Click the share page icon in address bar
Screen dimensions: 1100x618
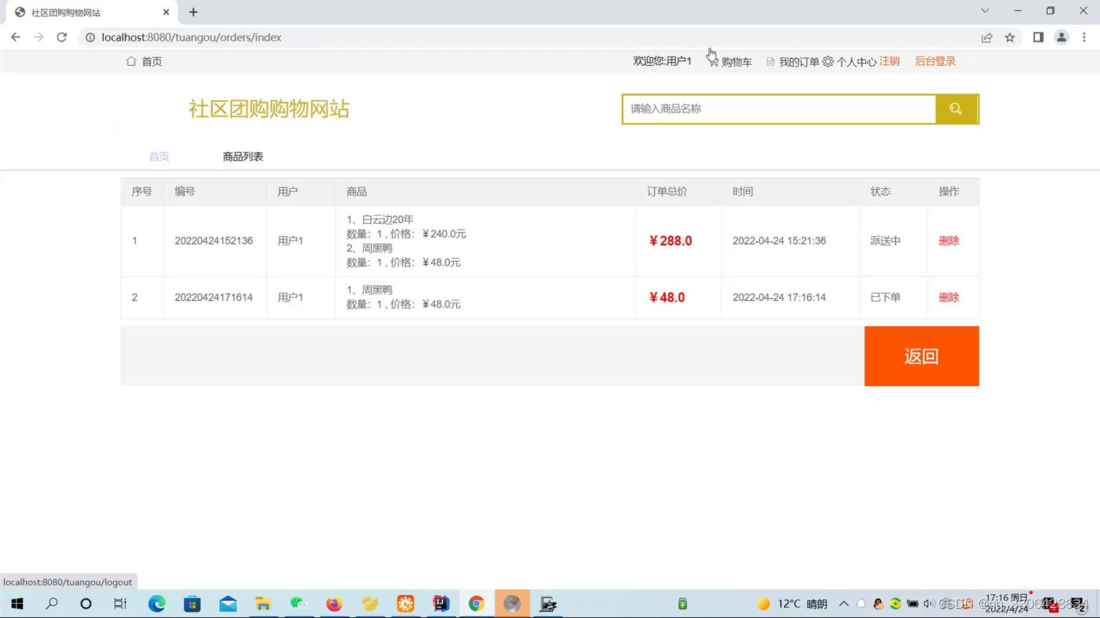pos(987,37)
